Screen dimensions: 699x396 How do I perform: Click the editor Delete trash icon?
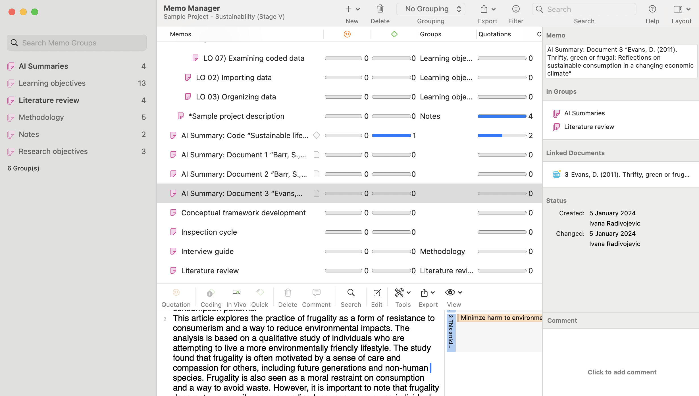coord(288,293)
